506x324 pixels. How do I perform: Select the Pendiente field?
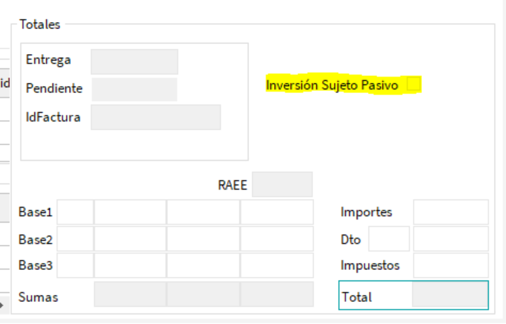[x=135, y=90]
